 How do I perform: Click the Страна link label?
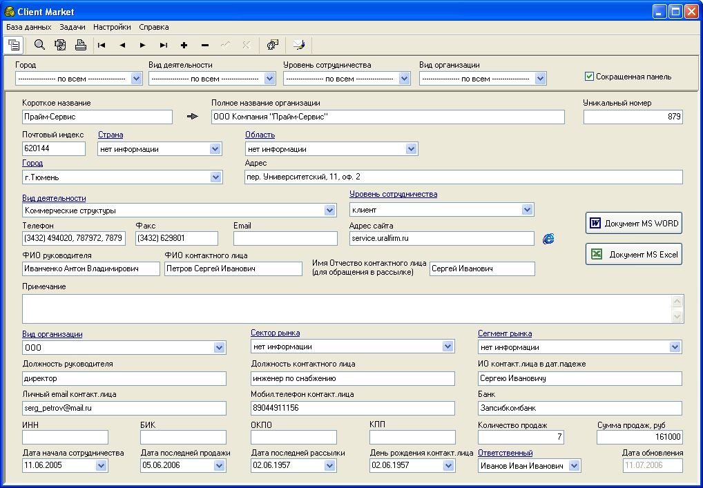[110, 135]
